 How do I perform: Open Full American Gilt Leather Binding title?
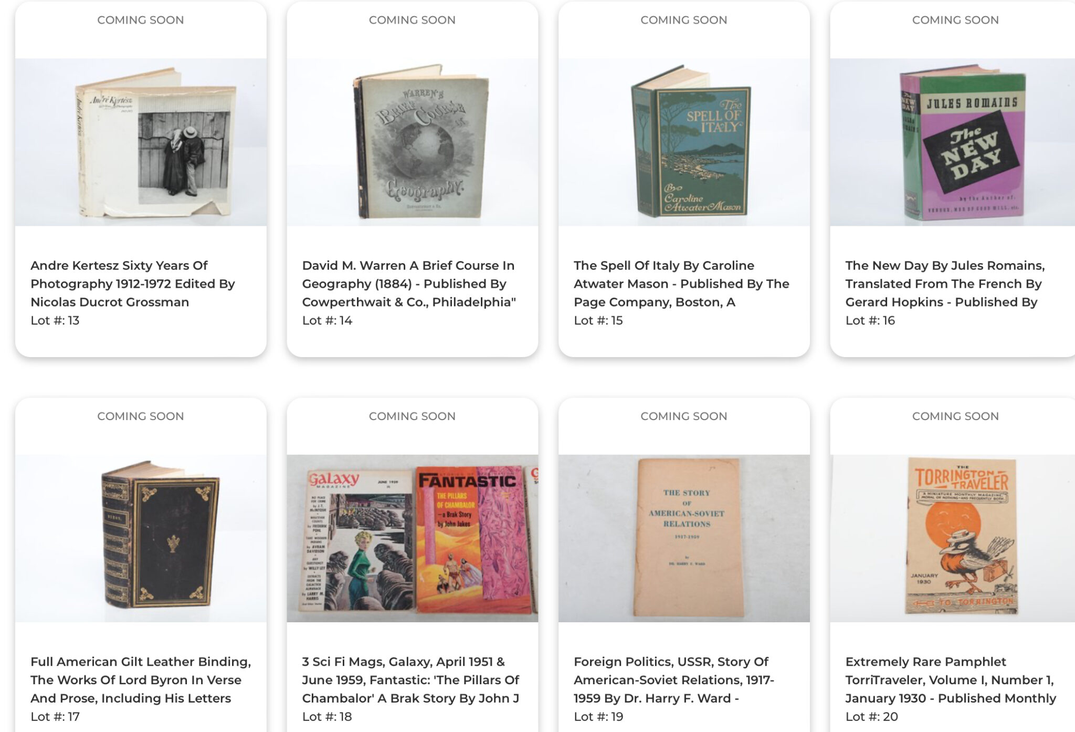point(141,680)
